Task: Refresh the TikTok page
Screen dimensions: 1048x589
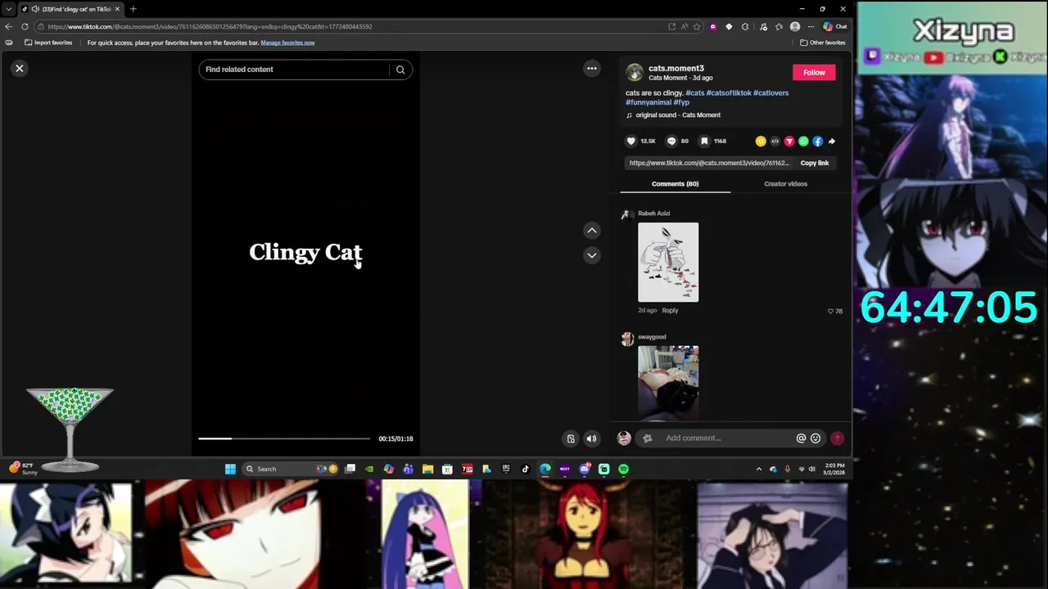Action: (x=25, y=26)
